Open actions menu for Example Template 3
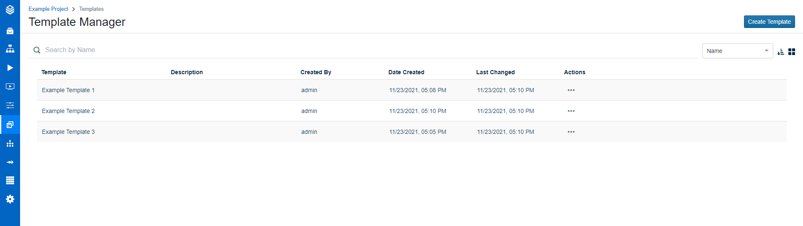The height and width of the screenshot is (226, 803). (571, 132)
